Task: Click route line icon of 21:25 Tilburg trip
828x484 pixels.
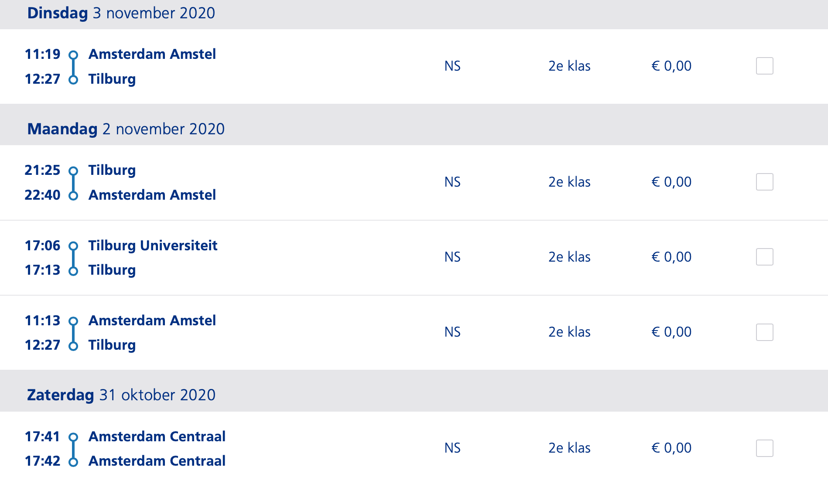Action: [x=73, y=183]
